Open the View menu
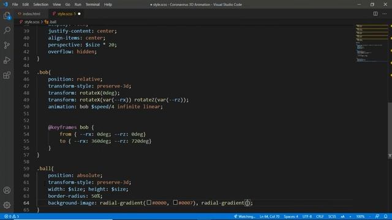 tap(57, 4)
